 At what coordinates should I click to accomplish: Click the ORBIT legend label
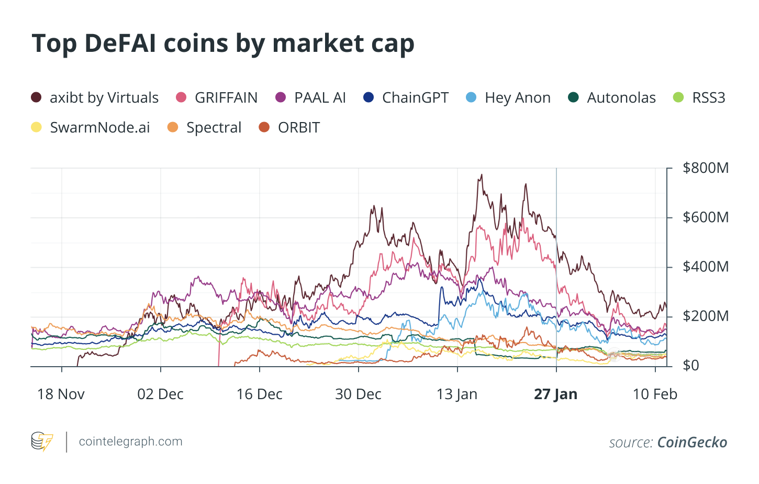(x=298, y=128)
